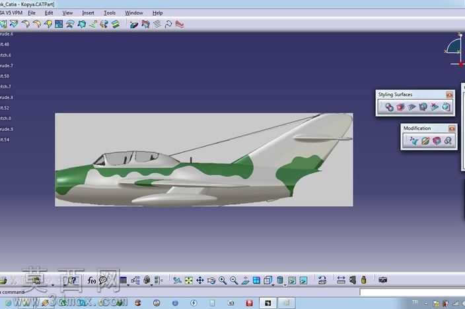Viewport: 465px width, 309px height.
Task: Click the multi-view window pane icon
Action: tap(256, 280)
